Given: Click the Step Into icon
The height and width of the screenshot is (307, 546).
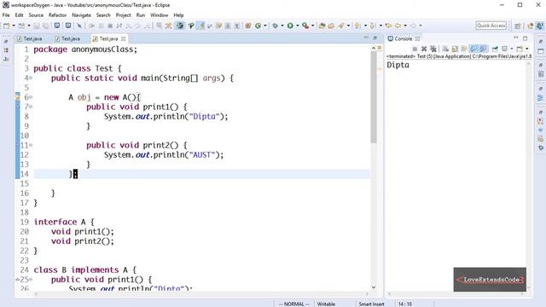Looking at the screenshot, I should click(129, 26).
